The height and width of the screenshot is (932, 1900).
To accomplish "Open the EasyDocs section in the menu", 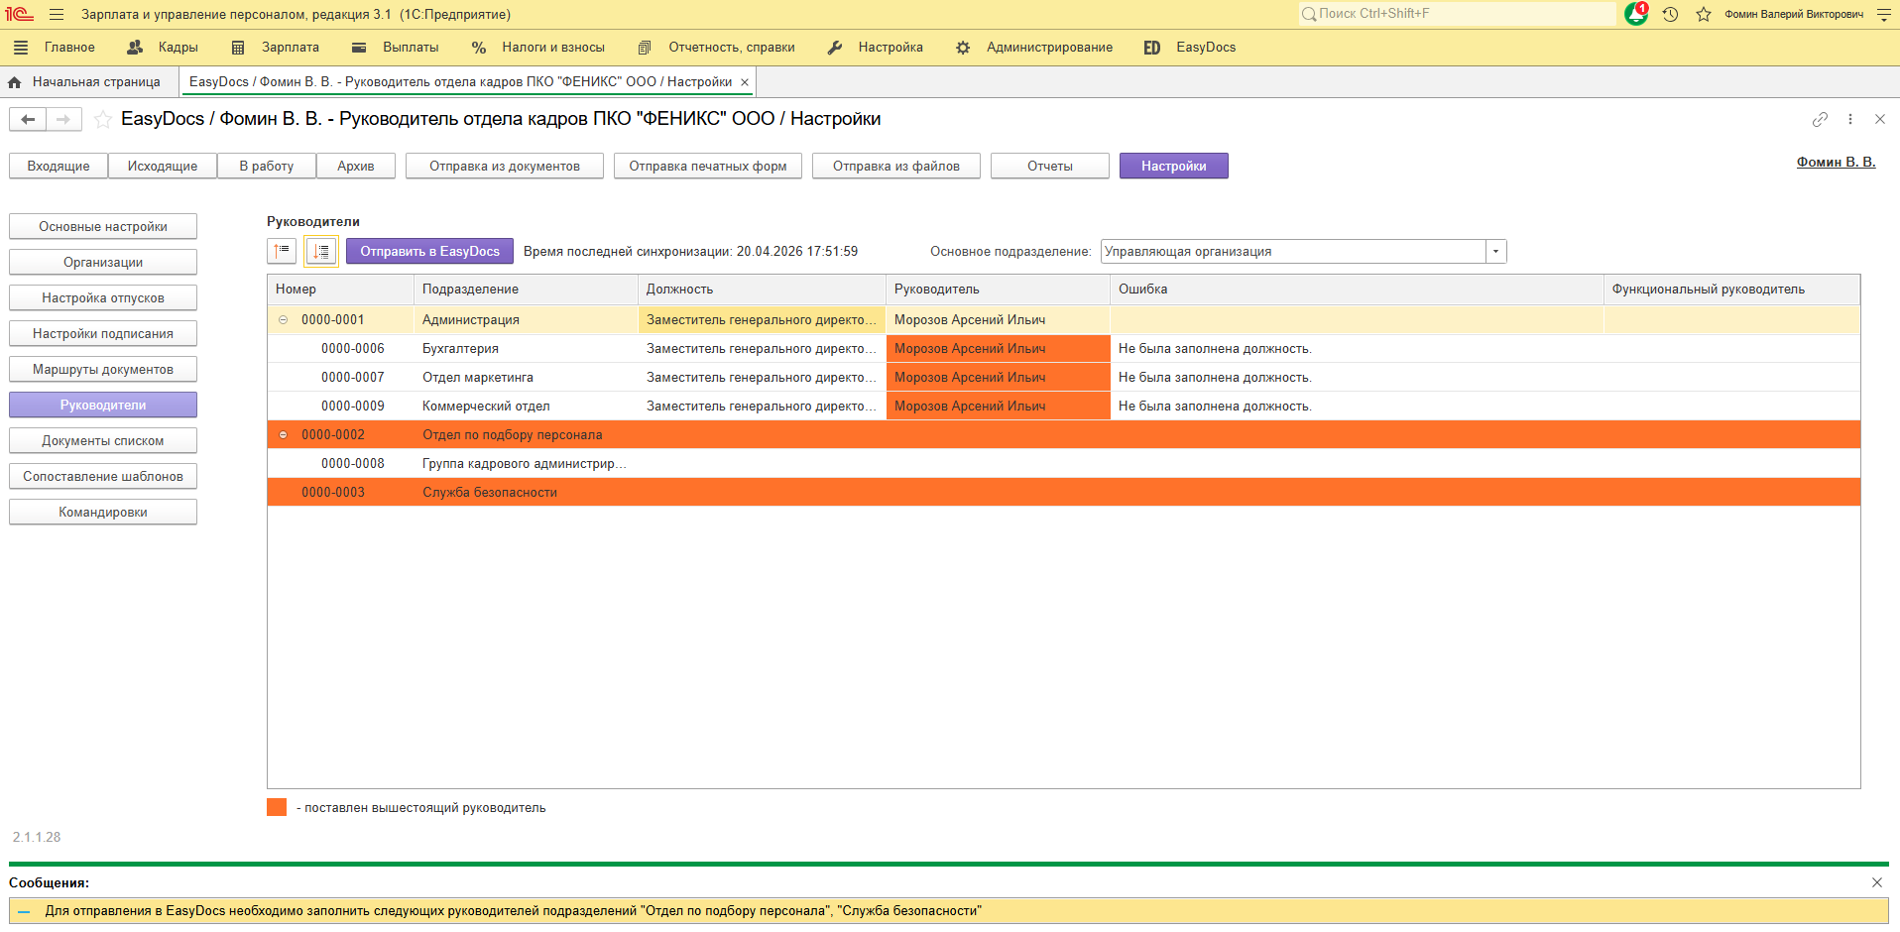I will click(1206, 48).
